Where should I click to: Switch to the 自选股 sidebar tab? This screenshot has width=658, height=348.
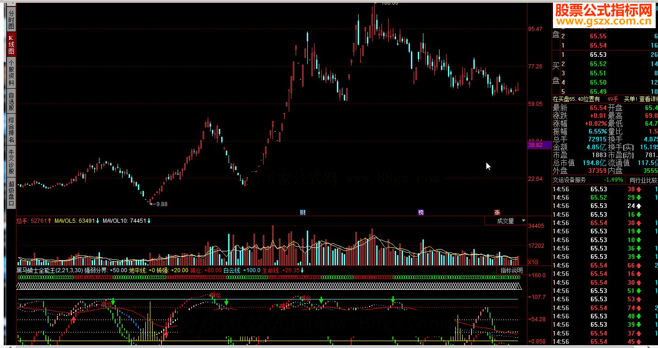11,101
